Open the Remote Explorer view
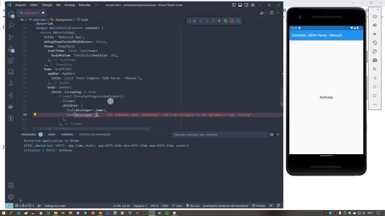Viewport: 385px width, 216px height. pyautogui.click(x=11, y=72)
